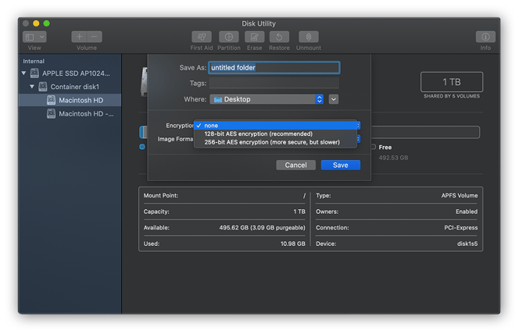This screenshot has width=519, height=331.
Task: Cancel the save dialog
Action: tap(295, 165)
